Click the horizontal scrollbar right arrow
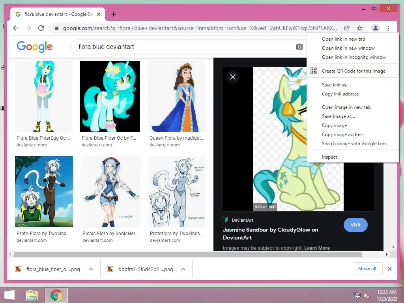 click(x=387, y=254)
